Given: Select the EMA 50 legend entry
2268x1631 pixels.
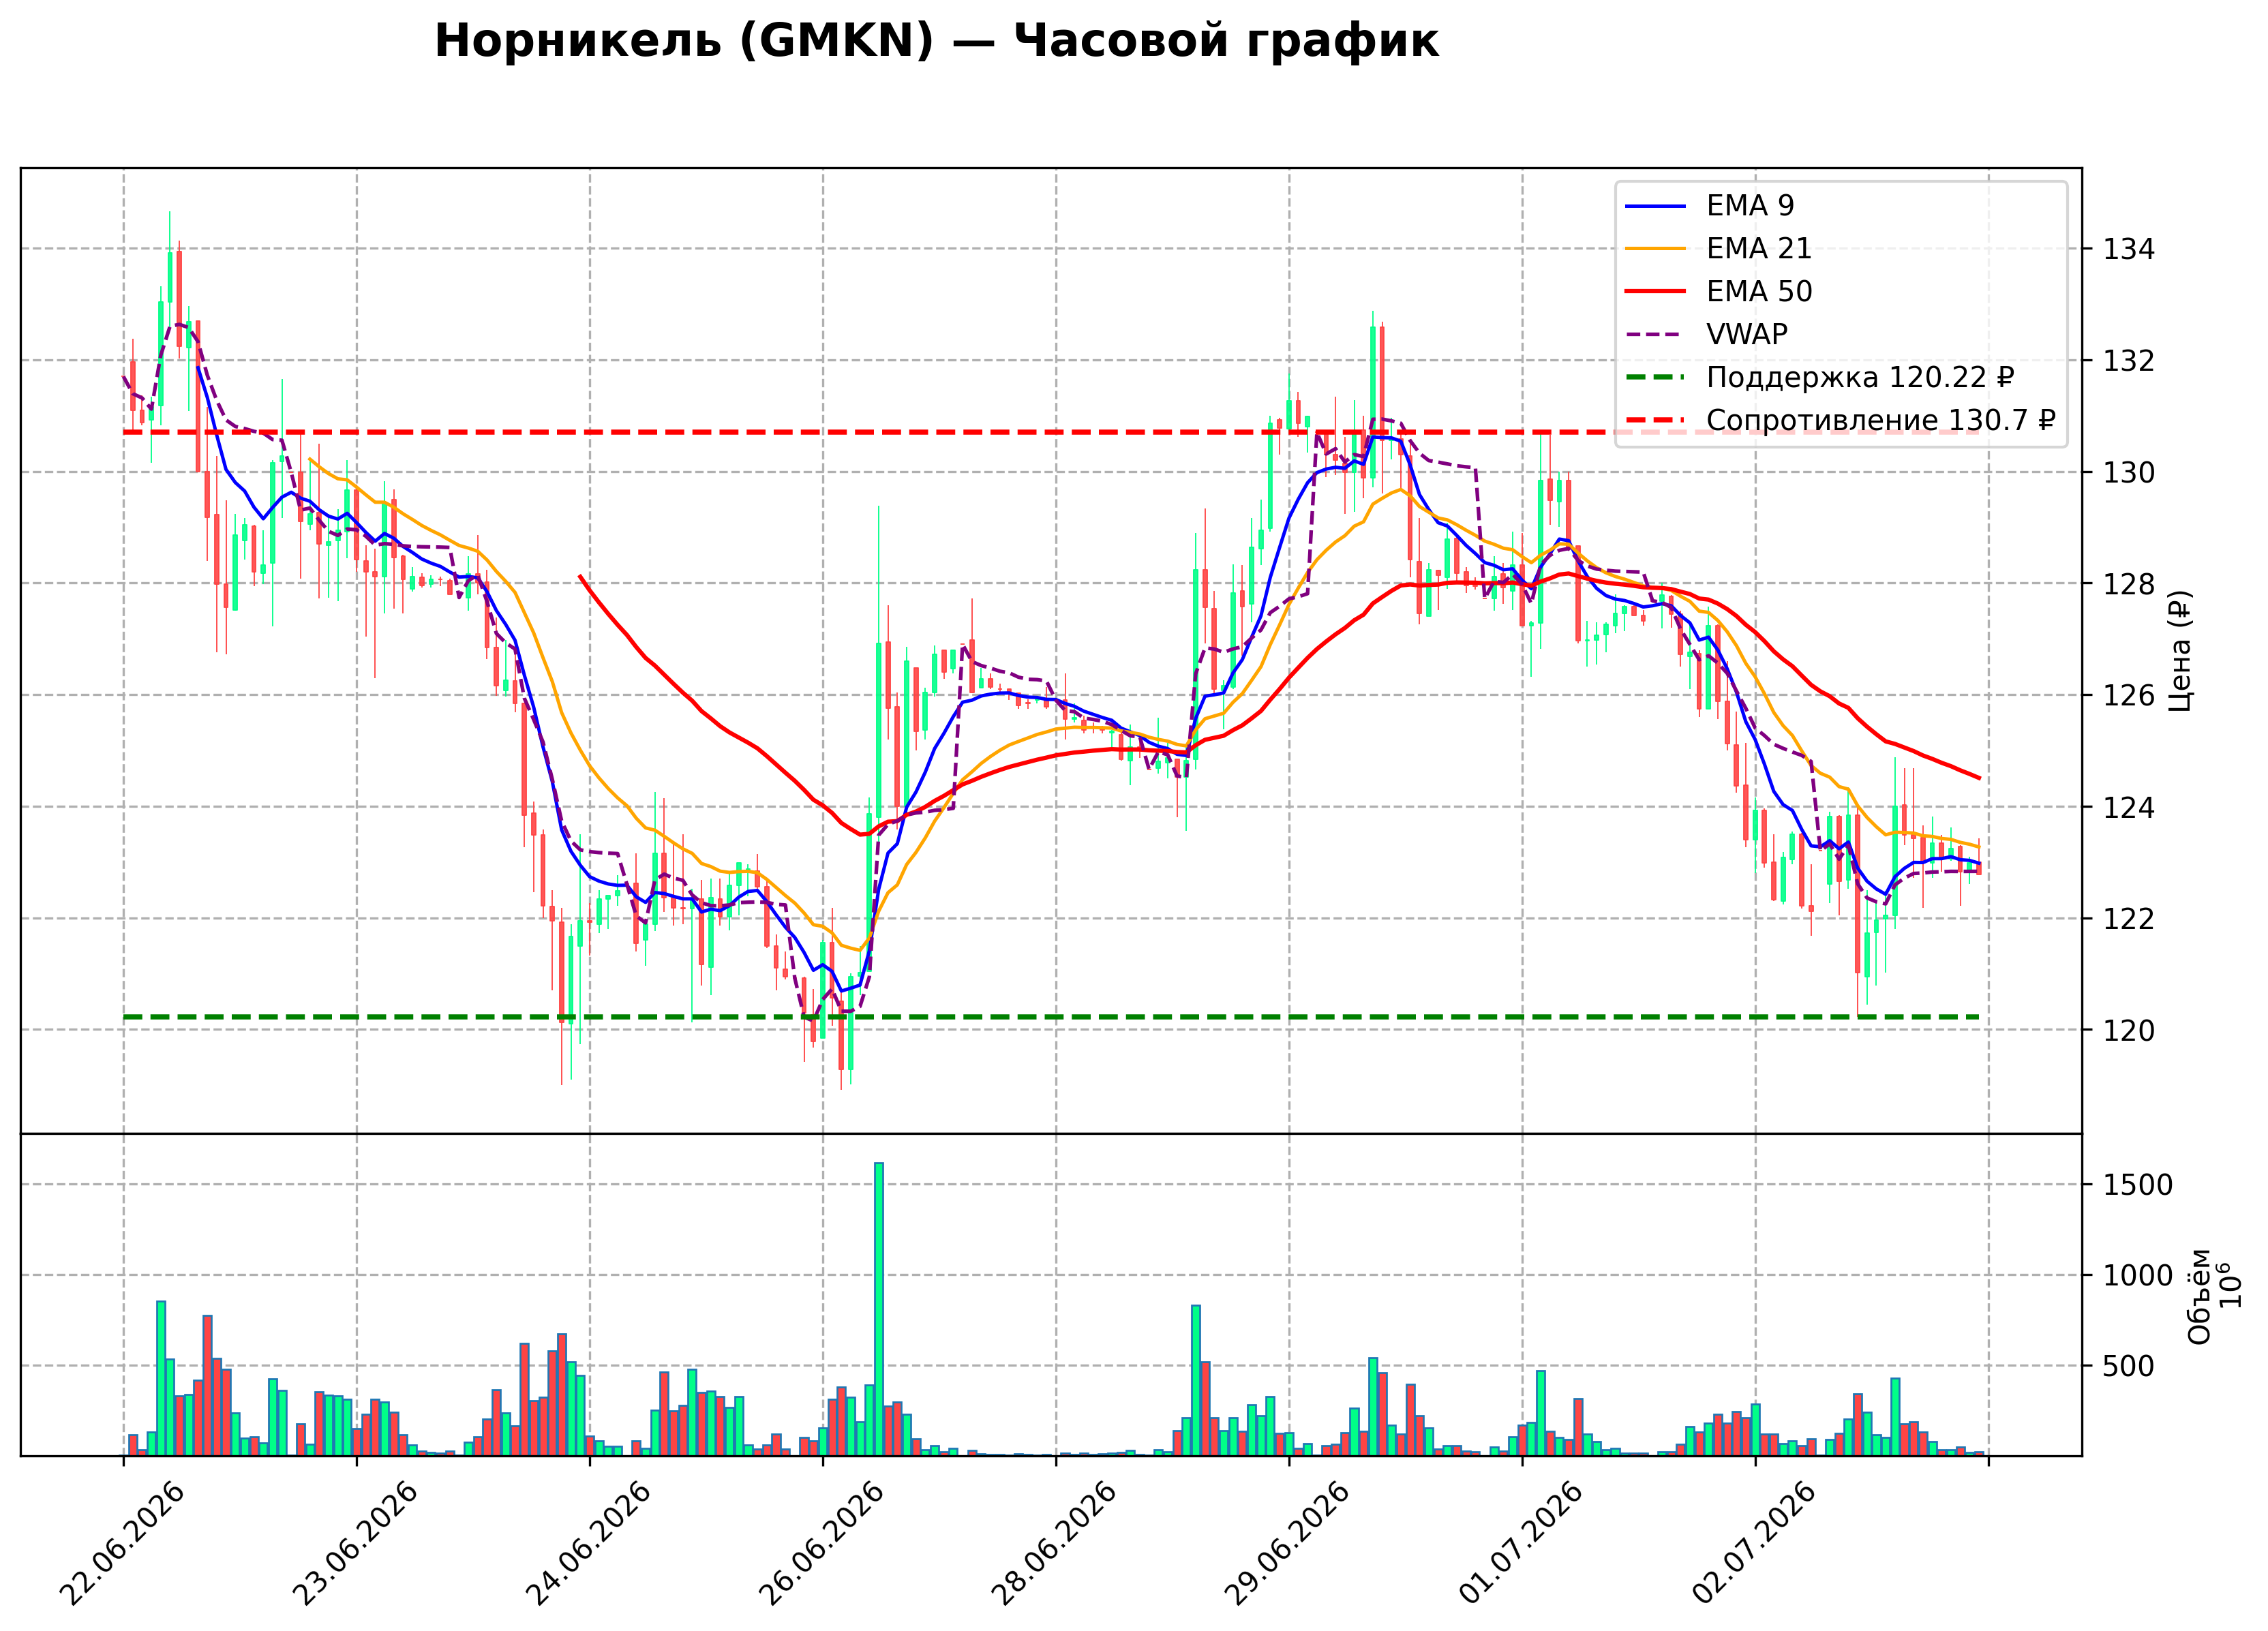Looking at the screenshot, I should (1719, 292).
